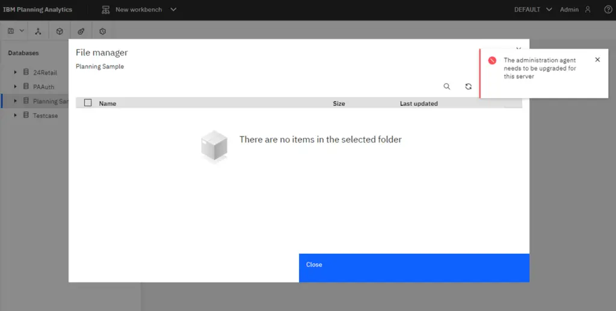Click the PAAuth database icon

pos(26,87)
